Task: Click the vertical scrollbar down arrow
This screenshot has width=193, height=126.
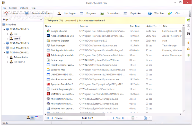Action: pyautogui.click(x=184, y=111)
